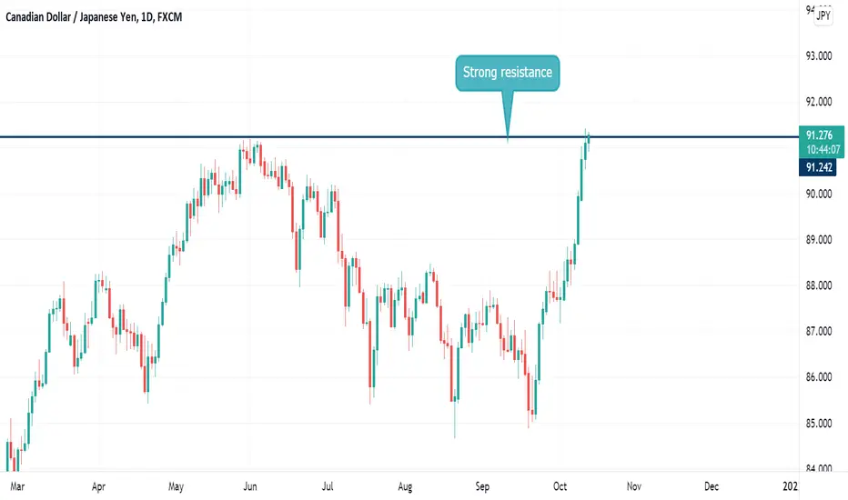The image size is (848, 500).
Task: Select the dark blue 91.242 price label
Action: coord(818,167)
